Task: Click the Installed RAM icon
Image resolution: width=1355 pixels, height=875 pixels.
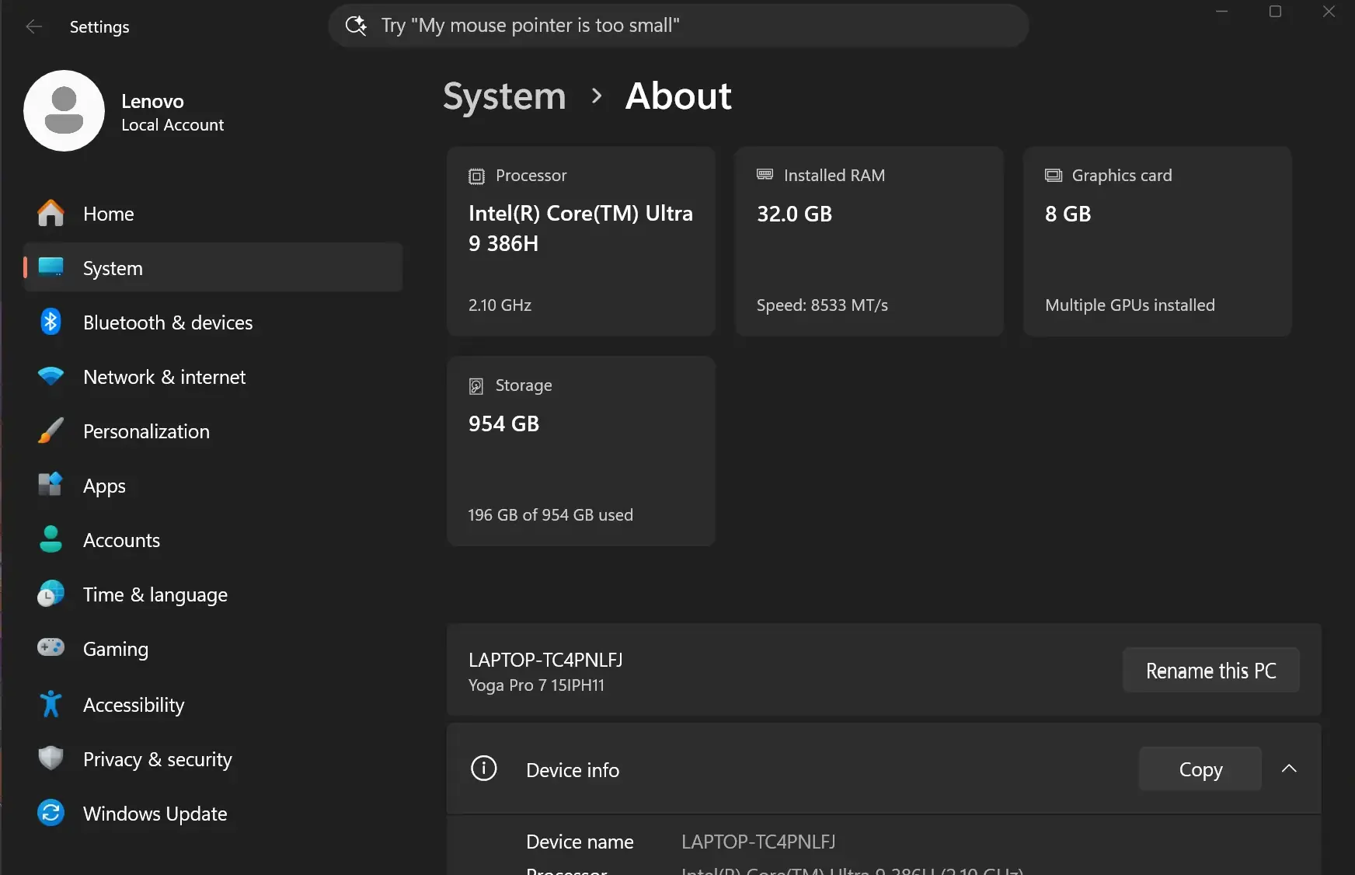Action: 765,175
